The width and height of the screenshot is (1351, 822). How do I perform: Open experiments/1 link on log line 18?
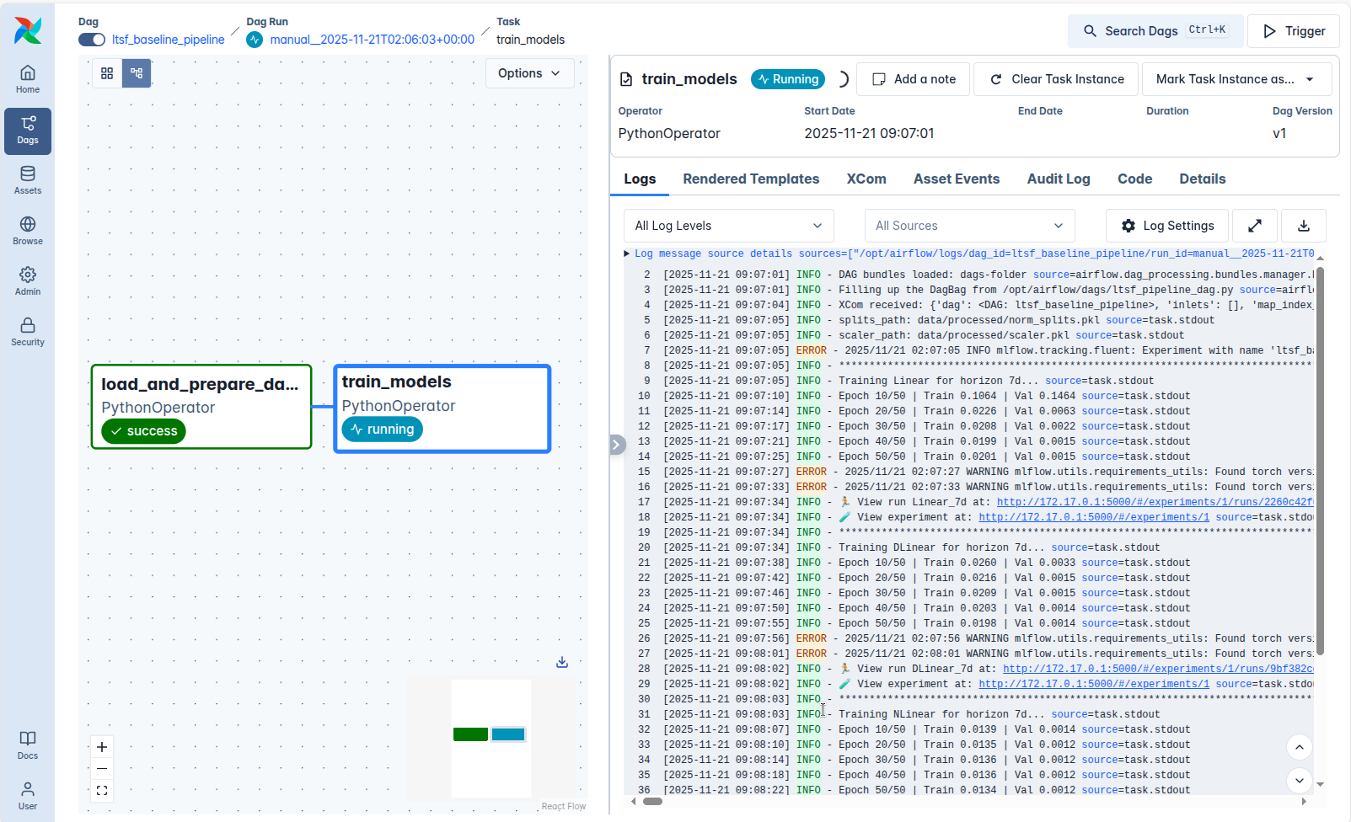[1094, 517]
